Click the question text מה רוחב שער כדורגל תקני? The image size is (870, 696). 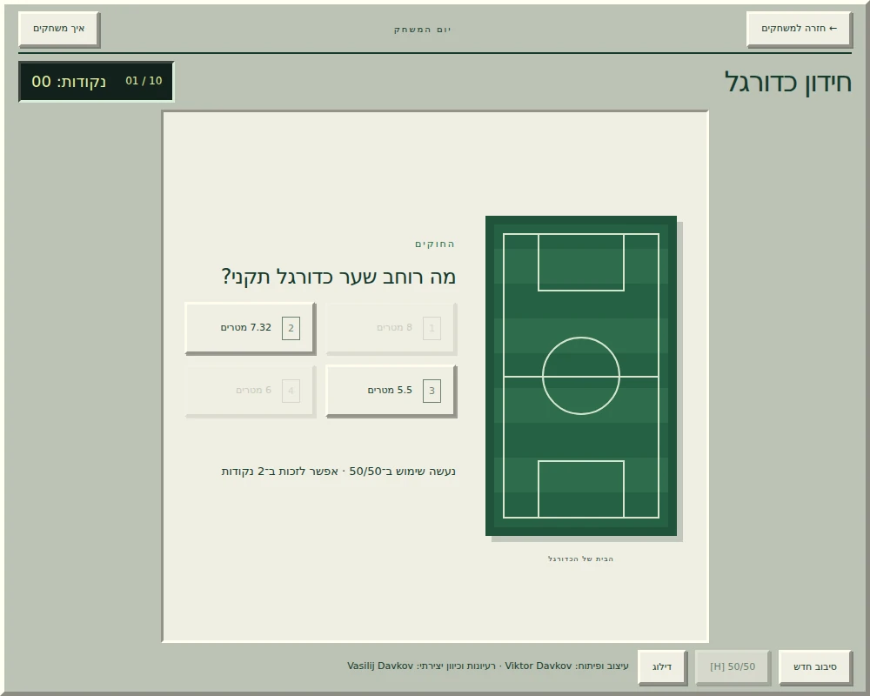tap(338, 277)
